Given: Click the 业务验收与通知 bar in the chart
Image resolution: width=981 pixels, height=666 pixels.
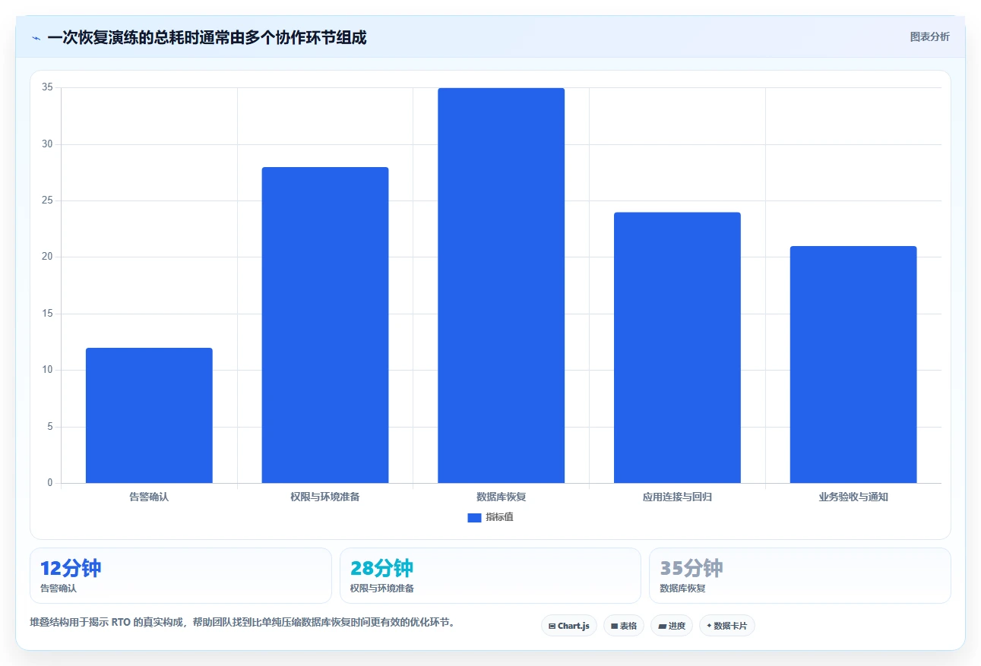Looking at the screenshot, I should pos(853,365).
